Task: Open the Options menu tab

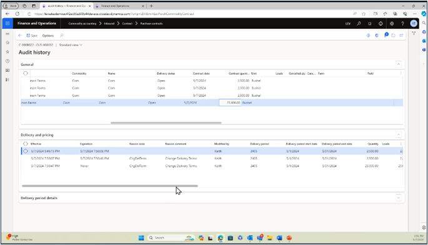Action: (x=48, y=36)
